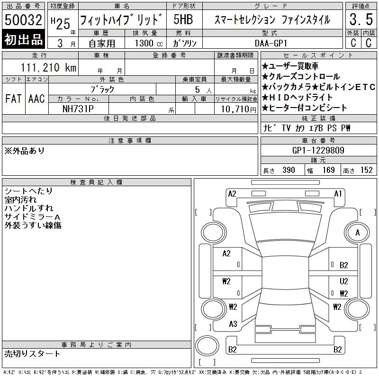
Task: Click door type value 5HB
Action: tap(183, 19)
